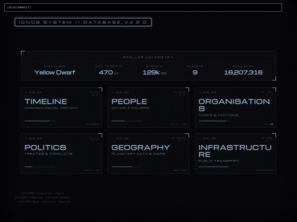Click the 470 LY distance to Earth value
297x222 pixels.
pyautogui.click(x=108, y=72)
